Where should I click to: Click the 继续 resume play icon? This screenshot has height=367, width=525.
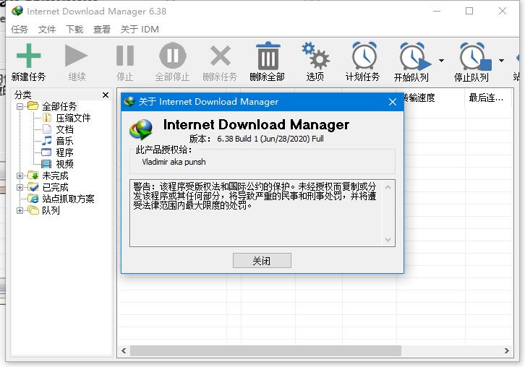tap(77, 56)
